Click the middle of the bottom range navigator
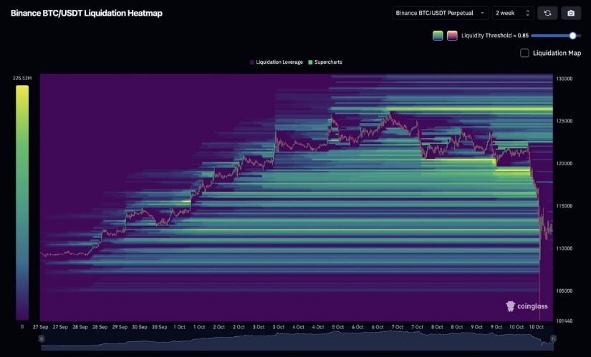 point(296,343)
